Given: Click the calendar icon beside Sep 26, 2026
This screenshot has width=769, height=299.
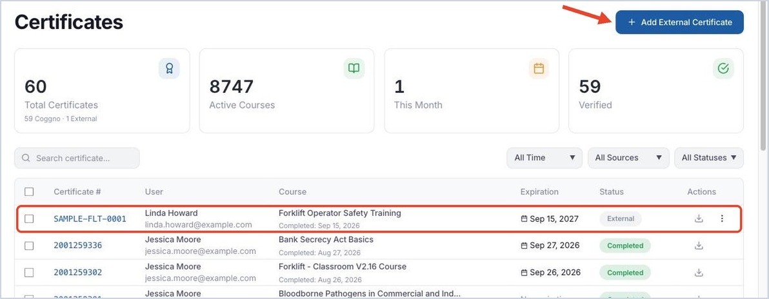Looking at the screenshot, I should pos(524,272).
